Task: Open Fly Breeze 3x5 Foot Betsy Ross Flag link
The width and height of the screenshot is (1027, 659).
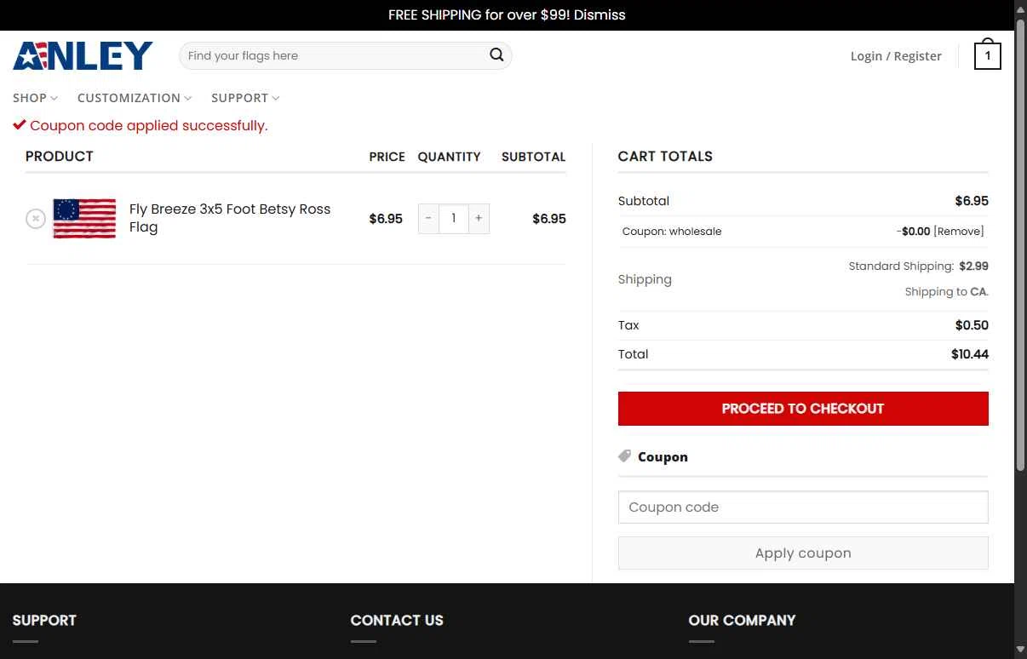Action: 230,218
